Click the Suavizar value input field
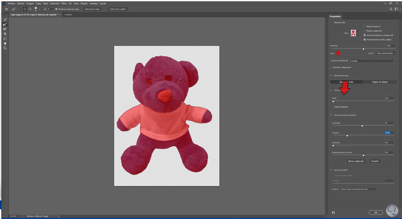This screenshot has height=219, width=402. 389,133
